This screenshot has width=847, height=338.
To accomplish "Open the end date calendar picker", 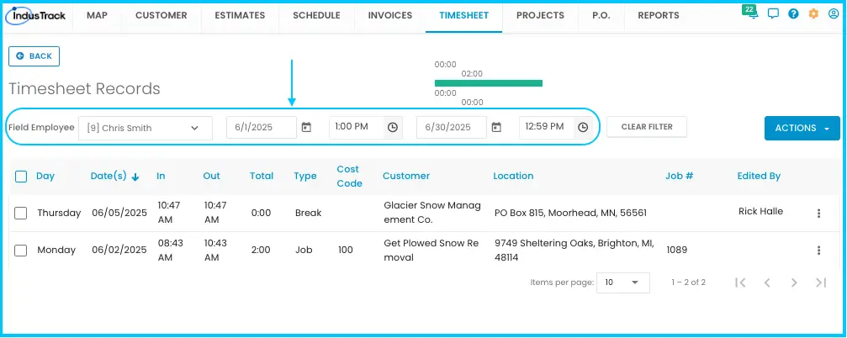I will click(x=496, y=128).
